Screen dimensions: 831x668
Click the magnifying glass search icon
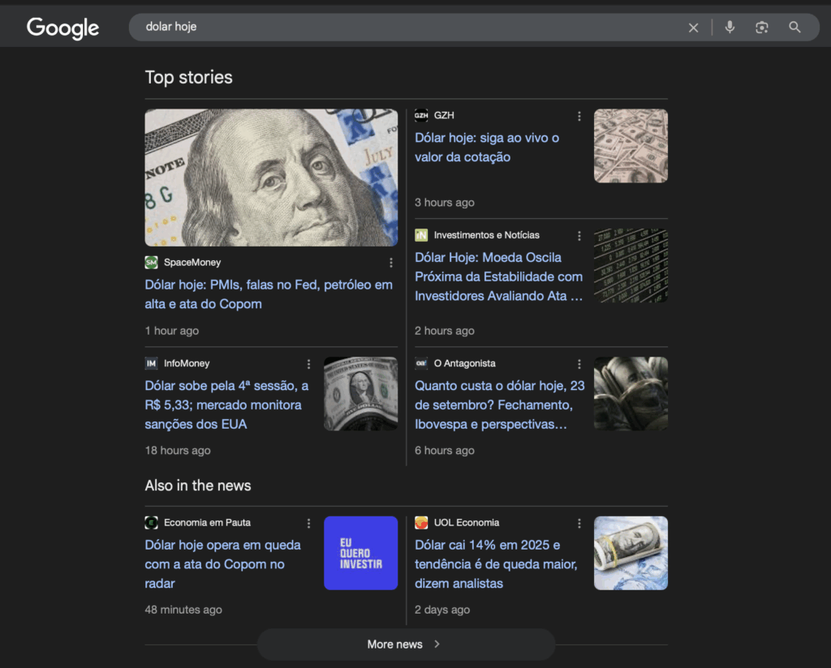coord(794,28)
